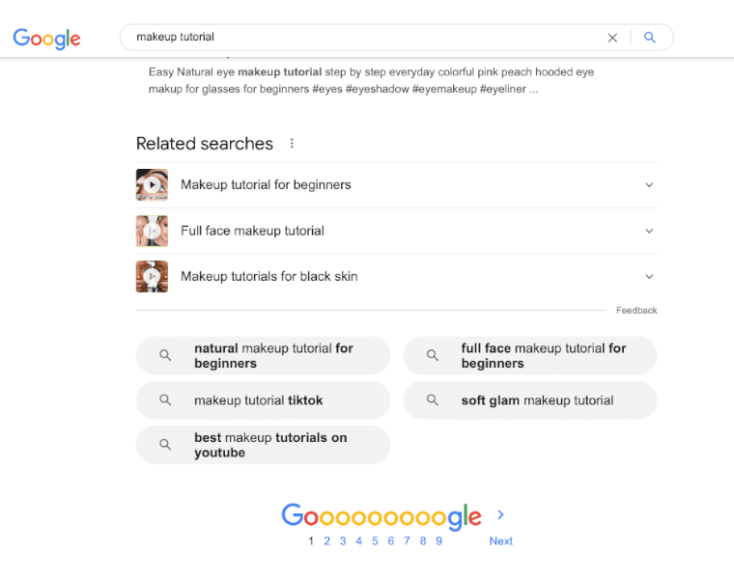Click the Full face makeup tutorial thumbnail
734x579 pixels.
coord(152,231)
